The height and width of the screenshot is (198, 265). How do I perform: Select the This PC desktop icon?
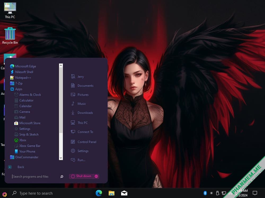pyautogui.click(x=10, y=11)
